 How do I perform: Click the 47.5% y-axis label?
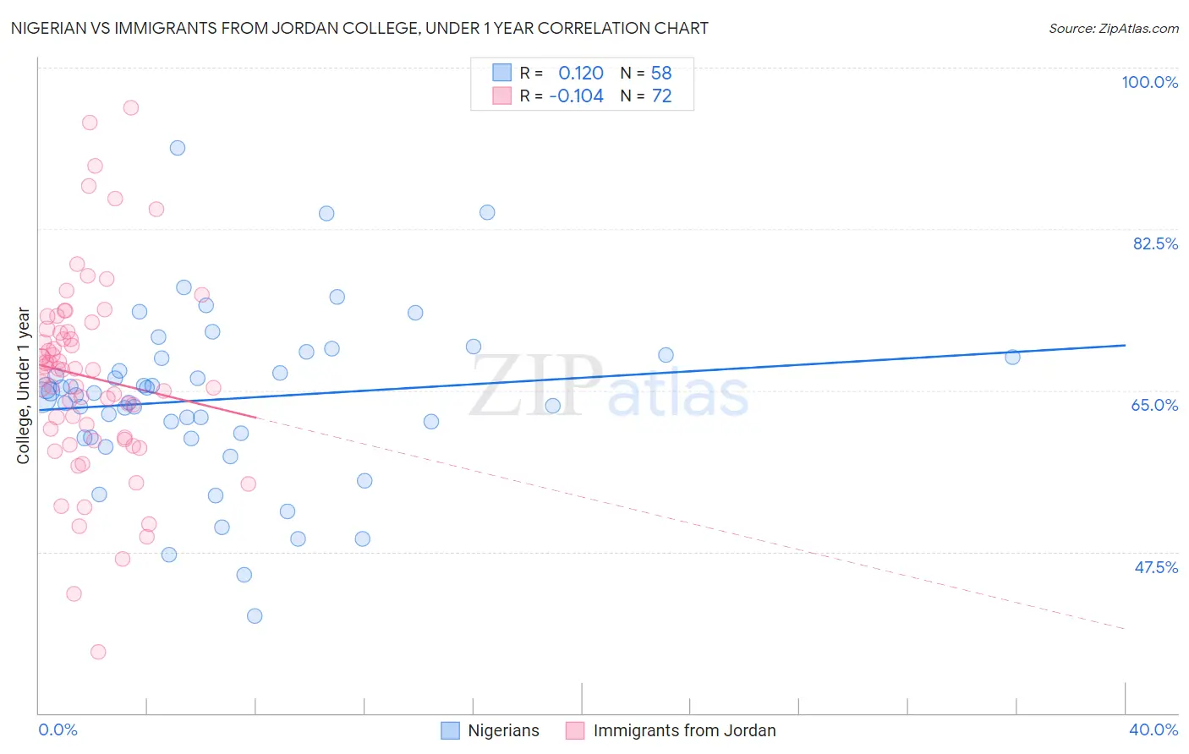click(x=1155, y=567)
